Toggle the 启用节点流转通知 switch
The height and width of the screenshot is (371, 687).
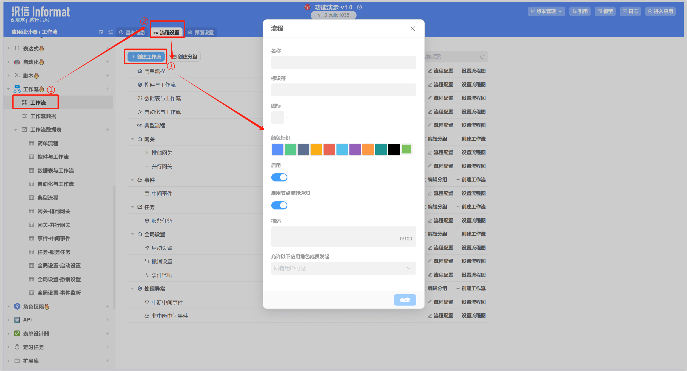(x=279, y=205)
